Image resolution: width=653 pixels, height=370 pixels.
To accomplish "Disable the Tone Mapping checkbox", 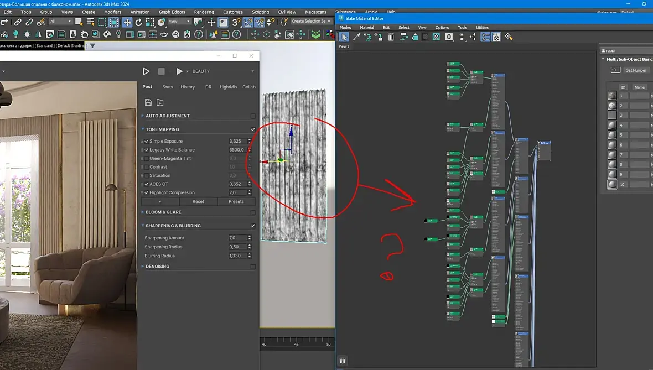I will (253, 129).
